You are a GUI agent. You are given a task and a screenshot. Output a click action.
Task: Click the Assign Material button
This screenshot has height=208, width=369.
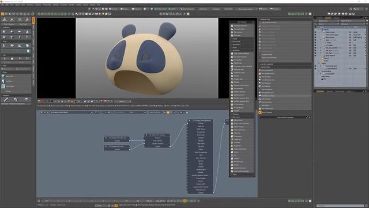(353, 21)
